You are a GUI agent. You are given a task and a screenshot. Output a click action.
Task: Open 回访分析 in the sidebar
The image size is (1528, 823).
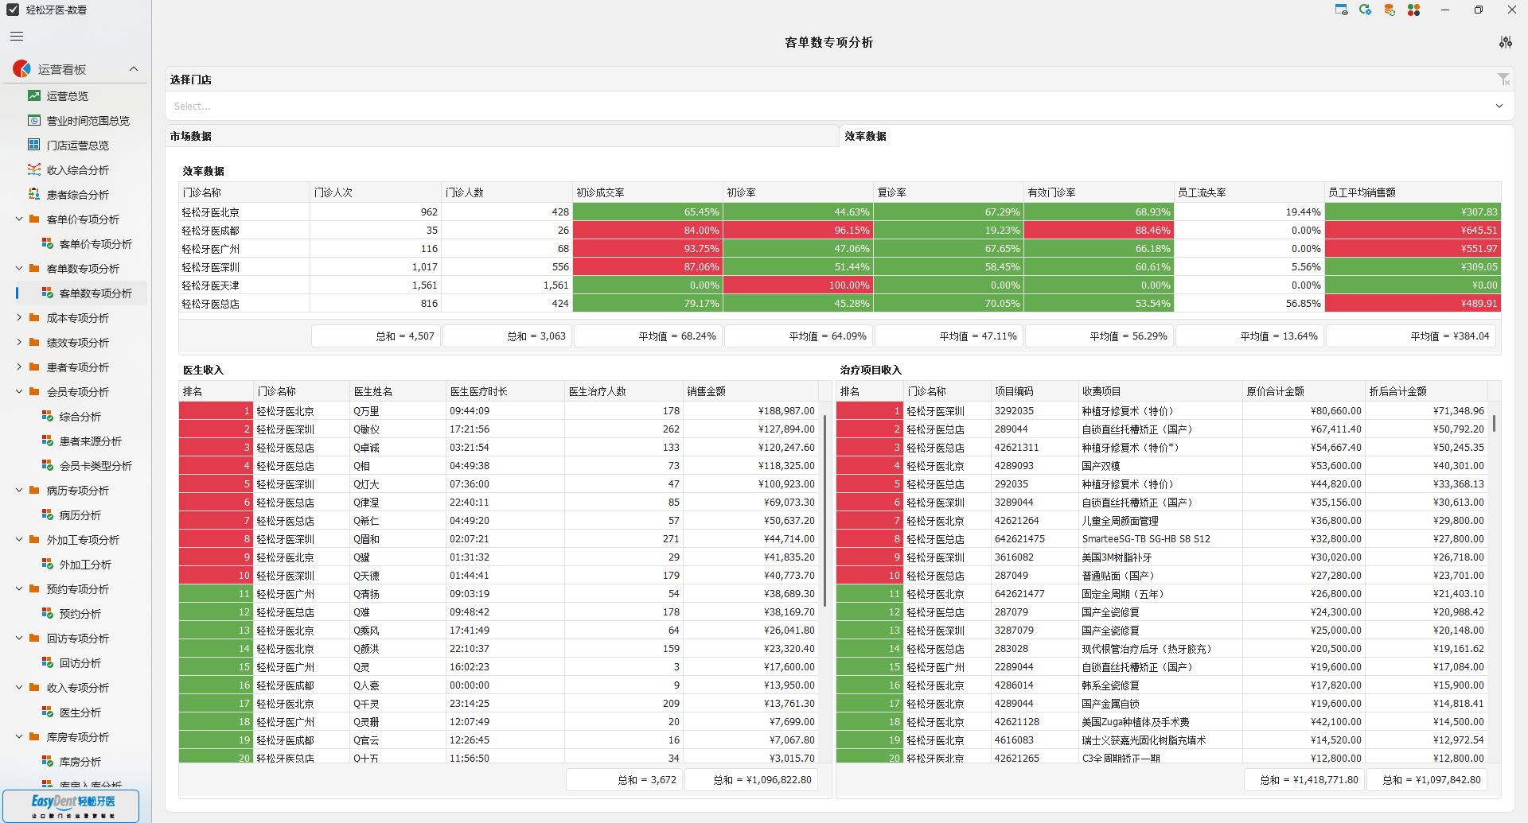pos(80,663)
